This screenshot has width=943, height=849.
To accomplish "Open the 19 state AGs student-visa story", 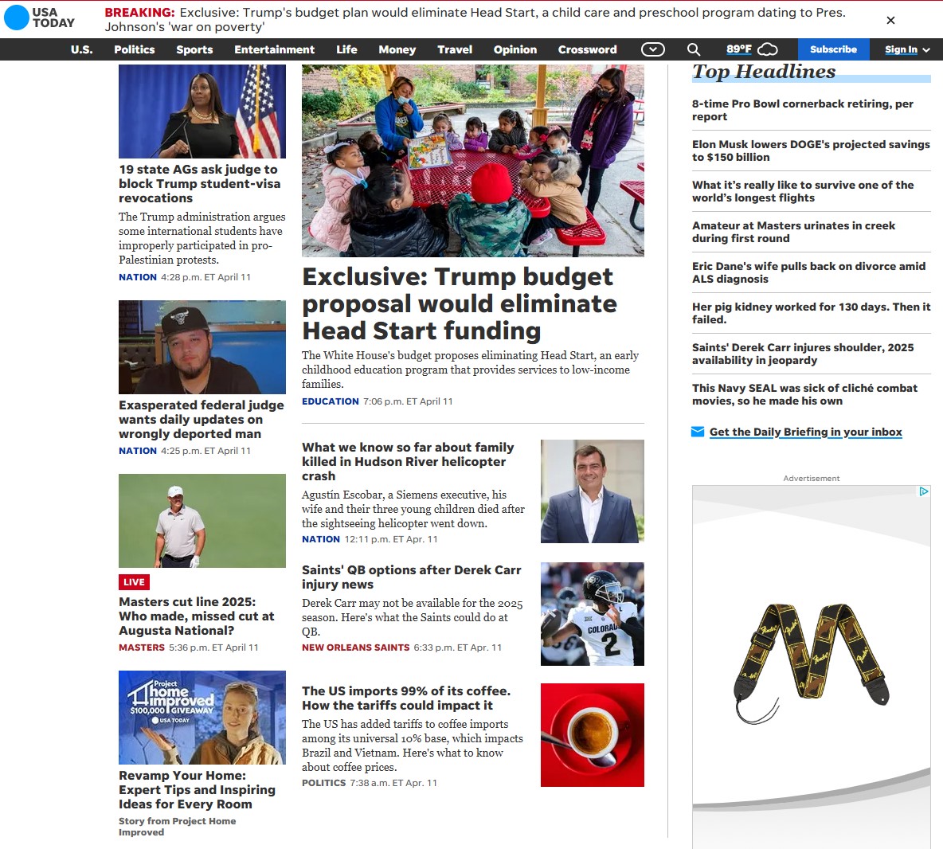I will (199, 183).
